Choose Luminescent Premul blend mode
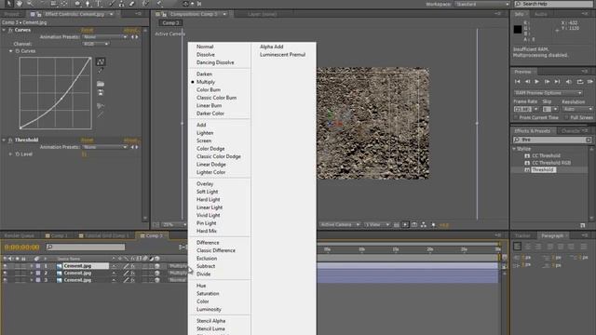 coord(283,55)
